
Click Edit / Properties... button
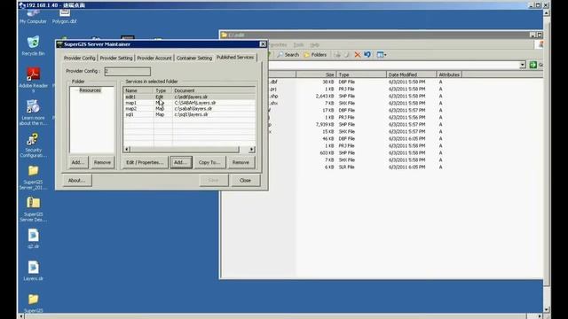coord(145,162)
